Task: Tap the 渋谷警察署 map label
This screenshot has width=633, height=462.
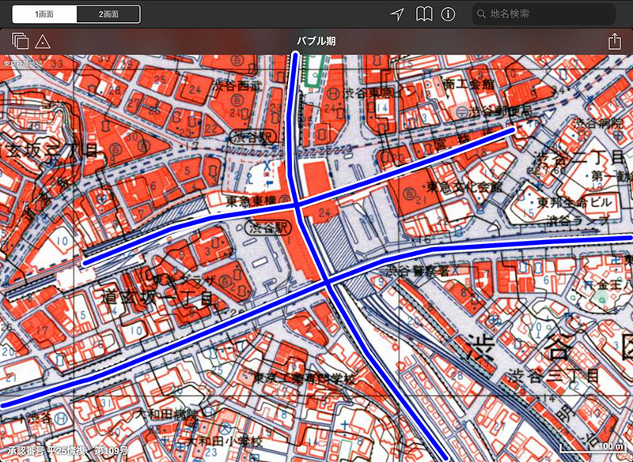Action: tap(418, 271)
